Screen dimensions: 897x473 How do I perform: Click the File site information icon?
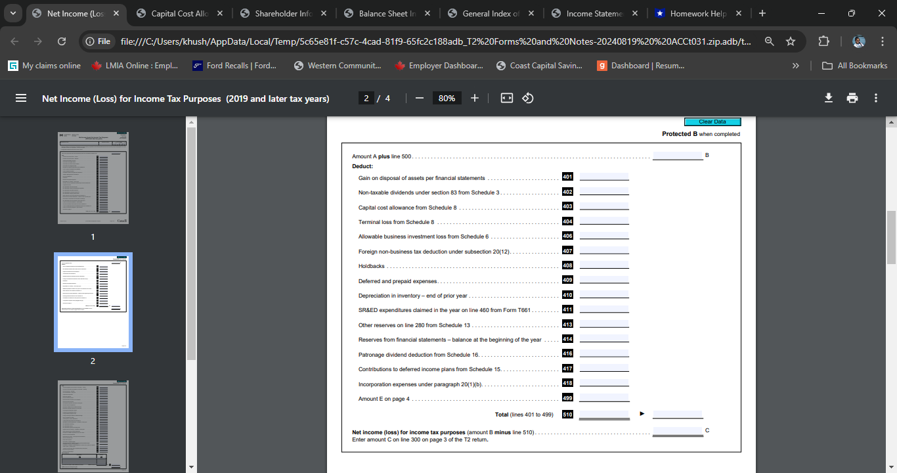point(98,41)
